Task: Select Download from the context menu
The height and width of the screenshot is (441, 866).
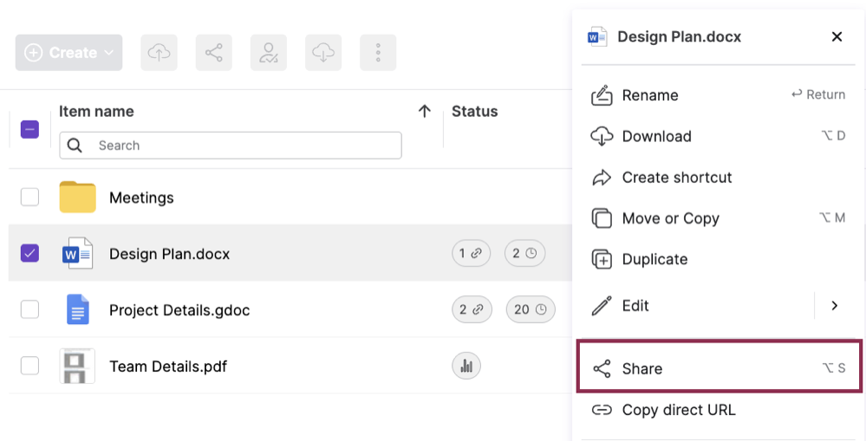Action: (718, 136)
